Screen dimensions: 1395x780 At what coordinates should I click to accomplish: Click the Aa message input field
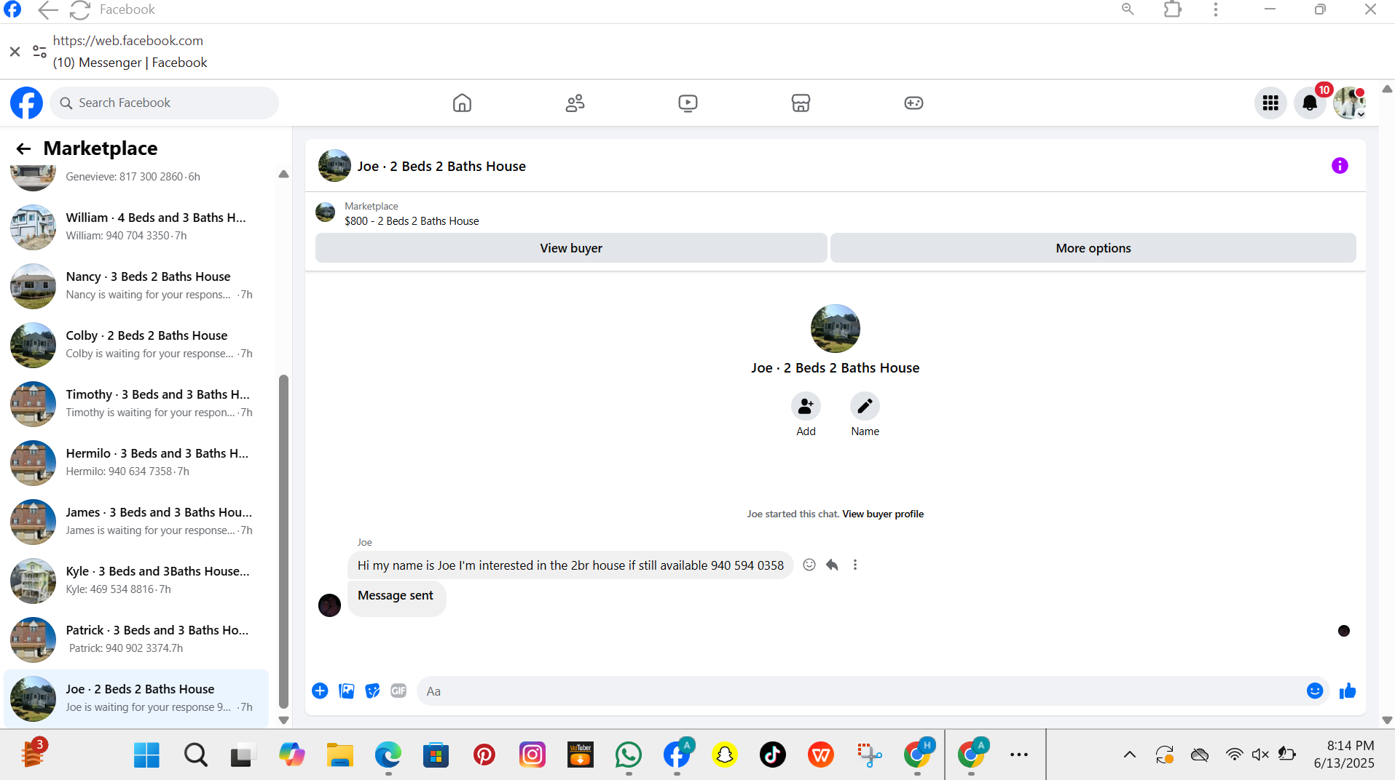tap(860, 691)
